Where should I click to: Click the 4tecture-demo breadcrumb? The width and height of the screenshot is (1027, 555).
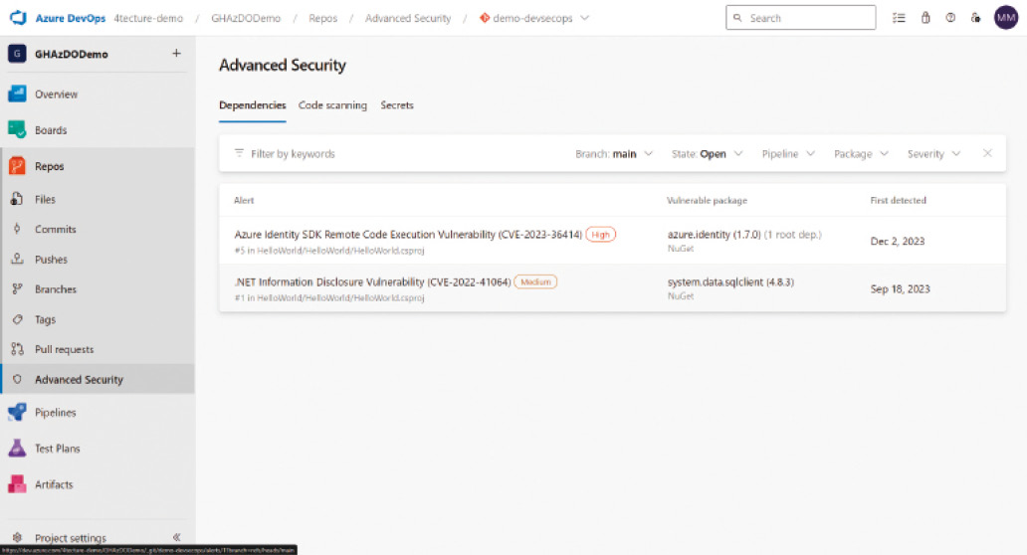(x=148, y=18)
